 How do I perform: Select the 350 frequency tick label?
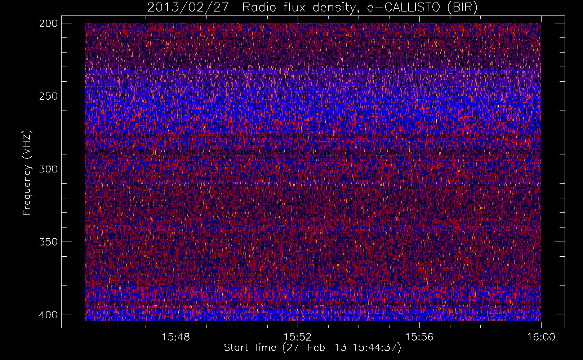tap(48, 242)
